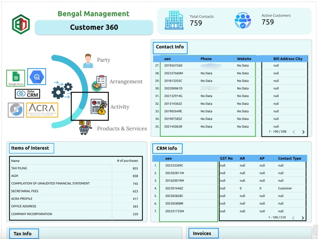Click the Active Customers 759 value

pos(268,22)
